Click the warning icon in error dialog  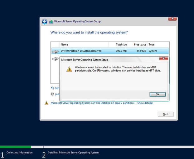69,69
